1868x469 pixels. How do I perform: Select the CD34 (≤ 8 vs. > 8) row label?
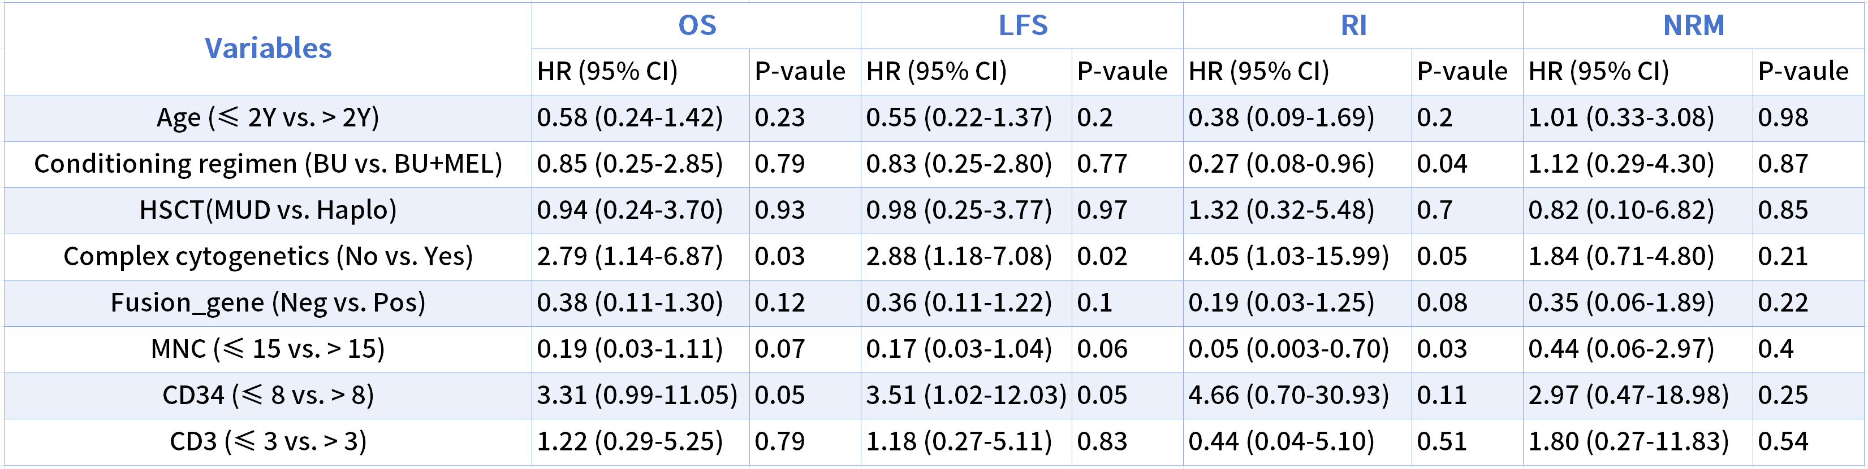tap(268, 395)
